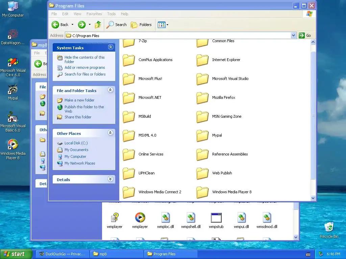Select the Reference Assemblies folder
Screen dimensions: 346x259
coord(222,154)
